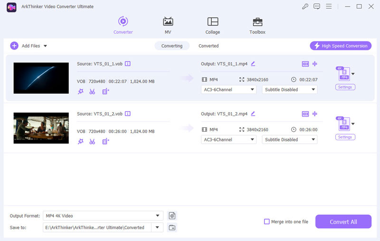
Task: Edit ID3 metadata for VTS_01_2.mp4
Action: point(305,114)
